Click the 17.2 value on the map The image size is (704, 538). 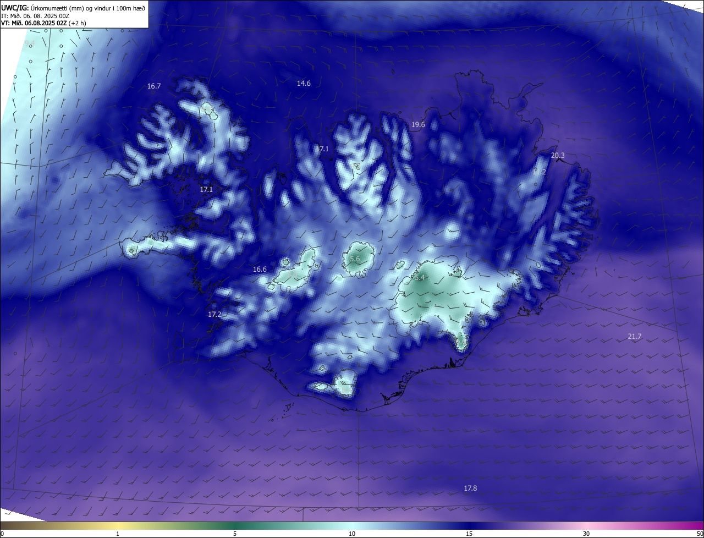pyautogui.click(x=215, y=315)
